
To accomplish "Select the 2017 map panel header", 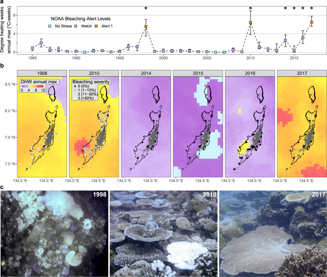I will [302, 74].
